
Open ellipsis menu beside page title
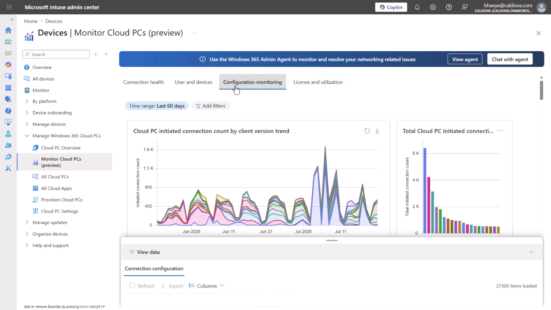[x=194, y=33]
